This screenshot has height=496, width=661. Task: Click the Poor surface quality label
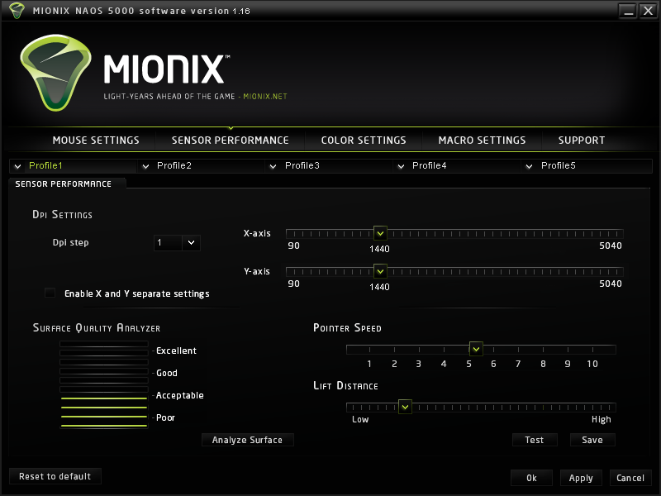[166, 417]
